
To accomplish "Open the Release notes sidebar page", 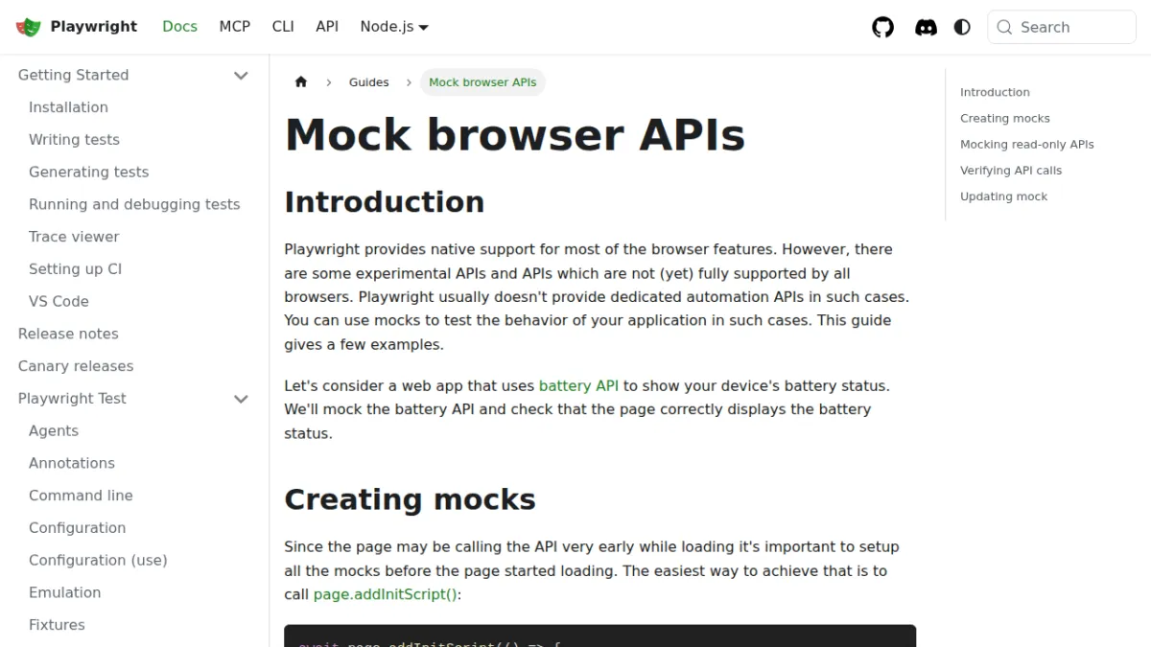I will [68, 334].
